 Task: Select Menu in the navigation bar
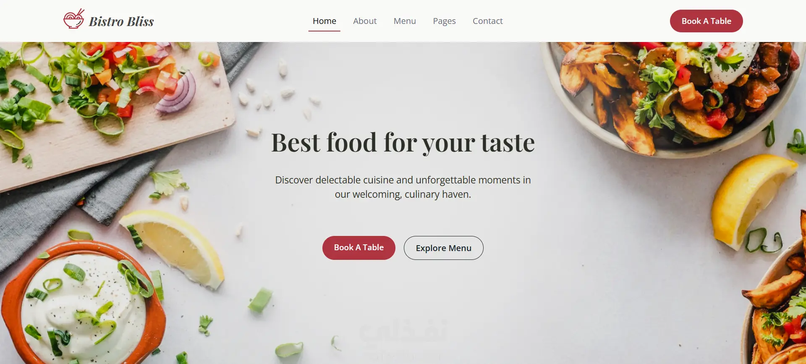(x=405, y=21)
